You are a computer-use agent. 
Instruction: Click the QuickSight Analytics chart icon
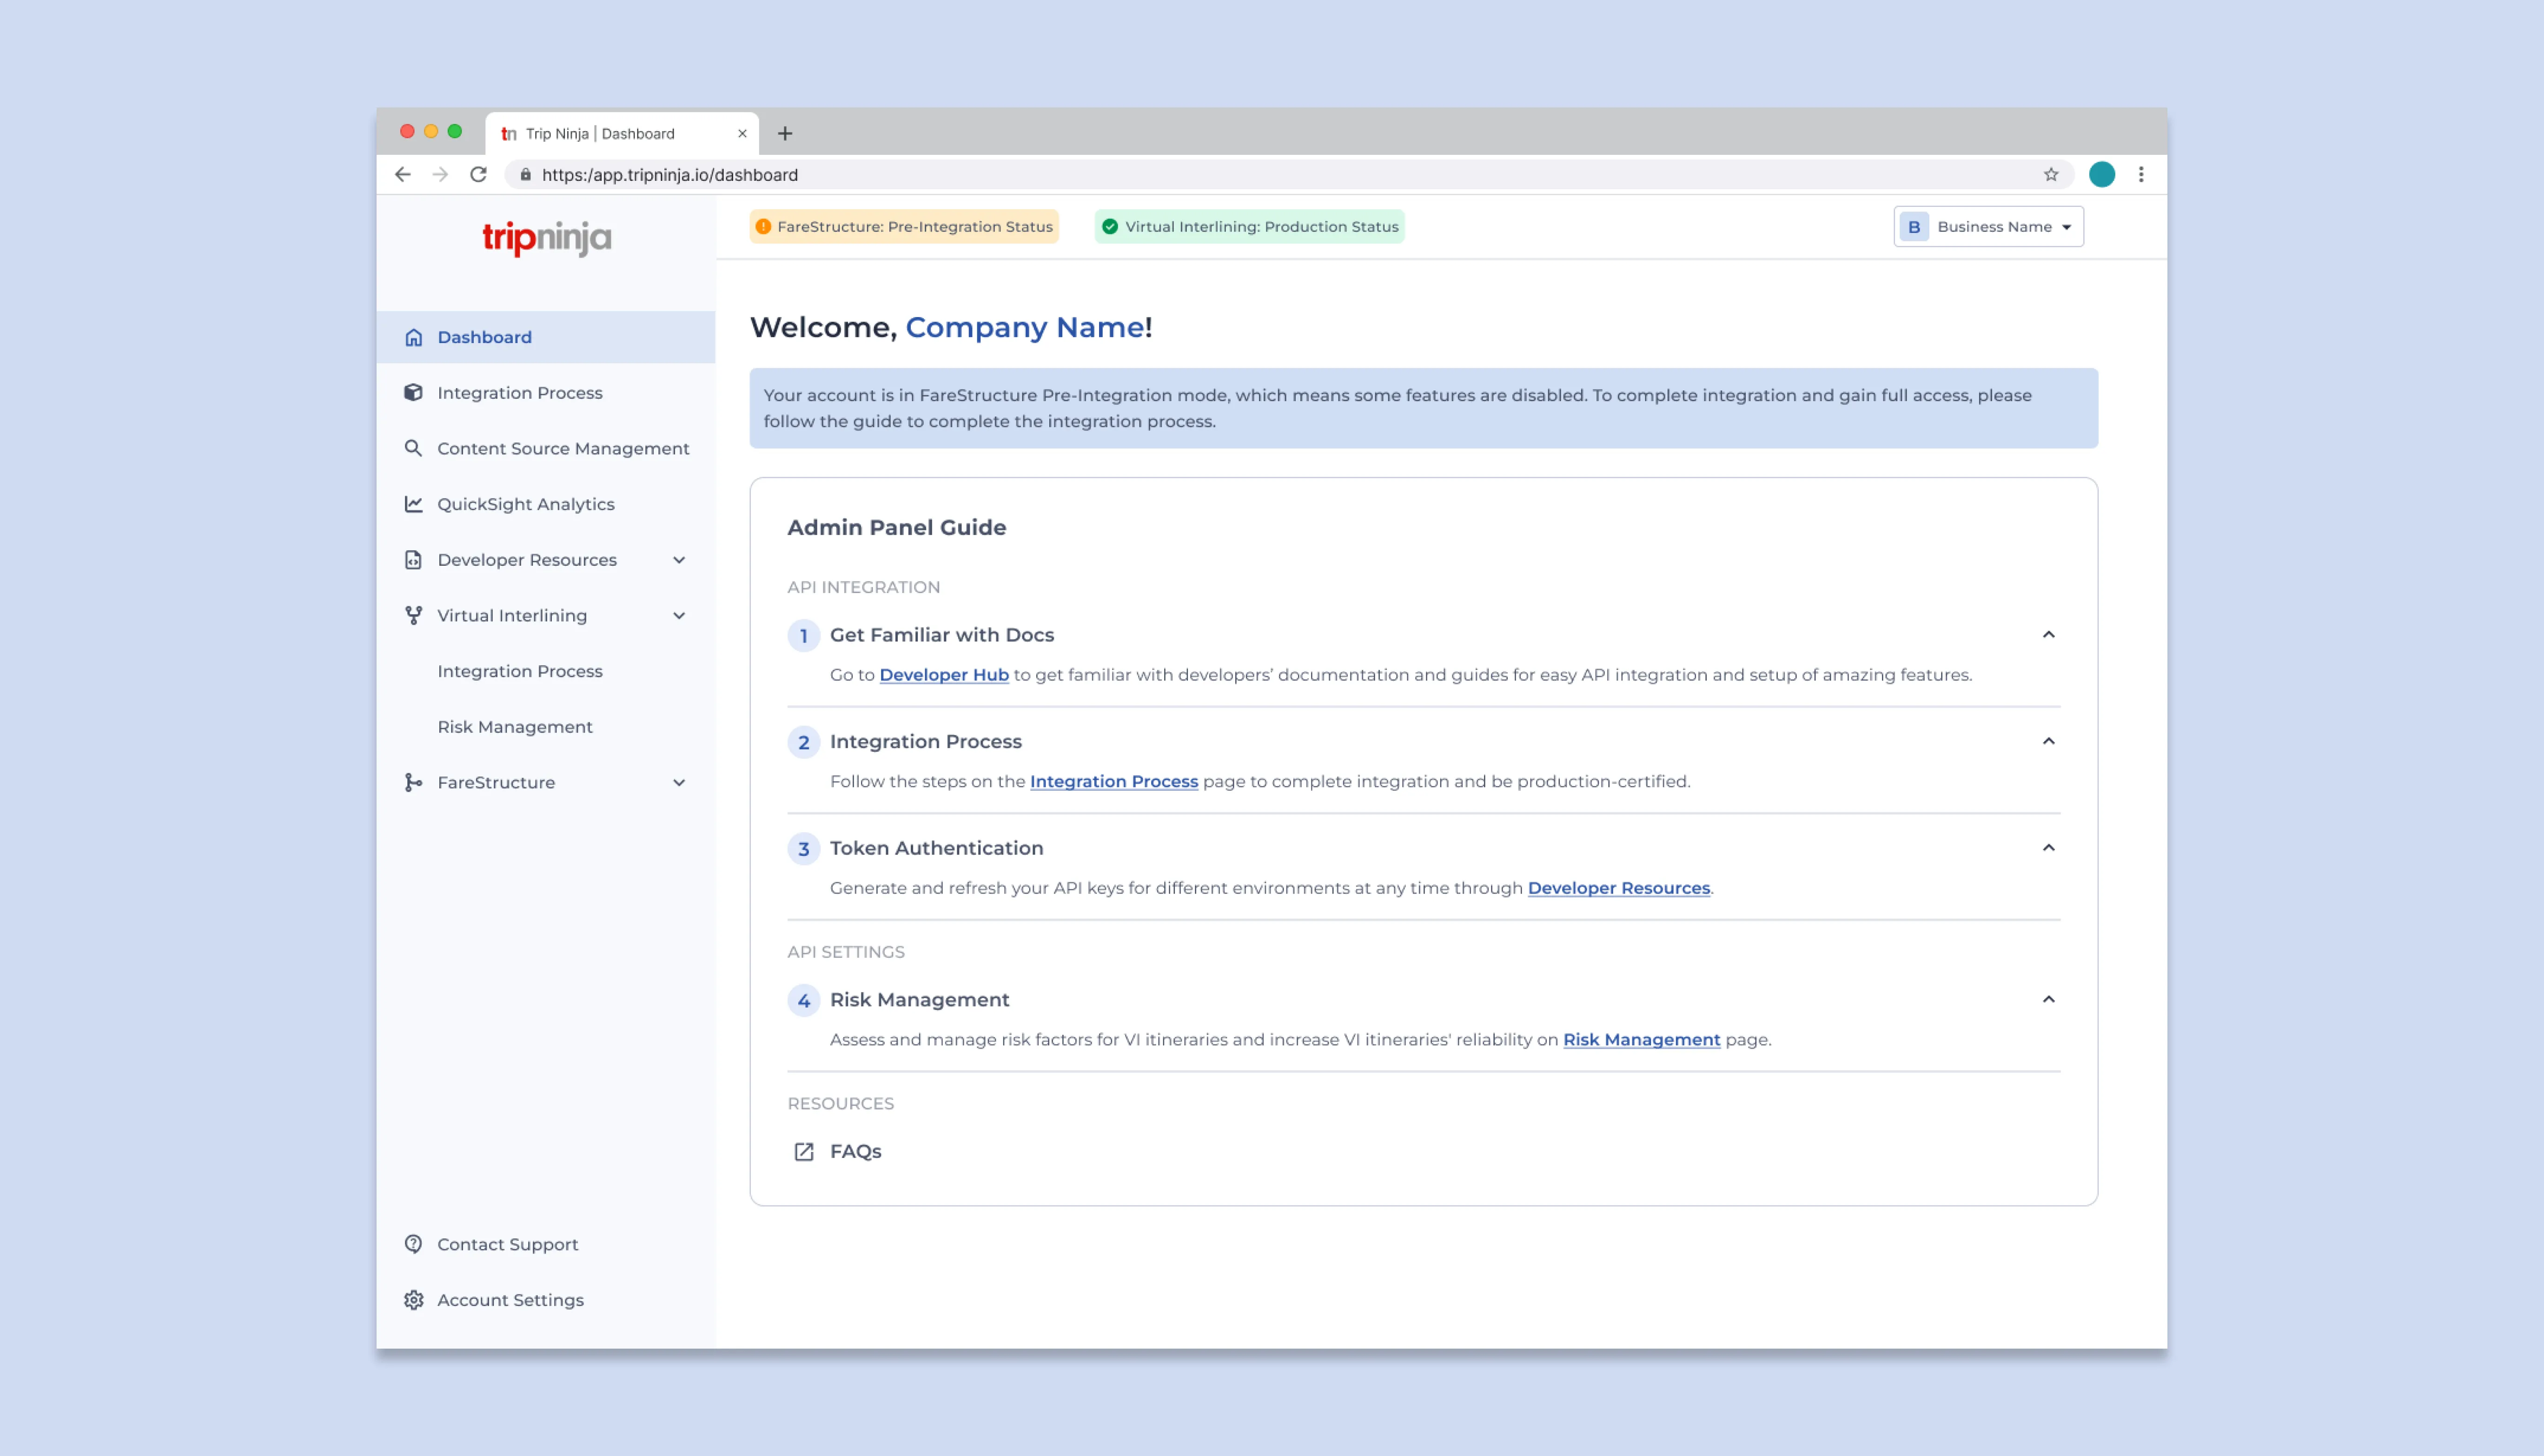coord(413,504)
